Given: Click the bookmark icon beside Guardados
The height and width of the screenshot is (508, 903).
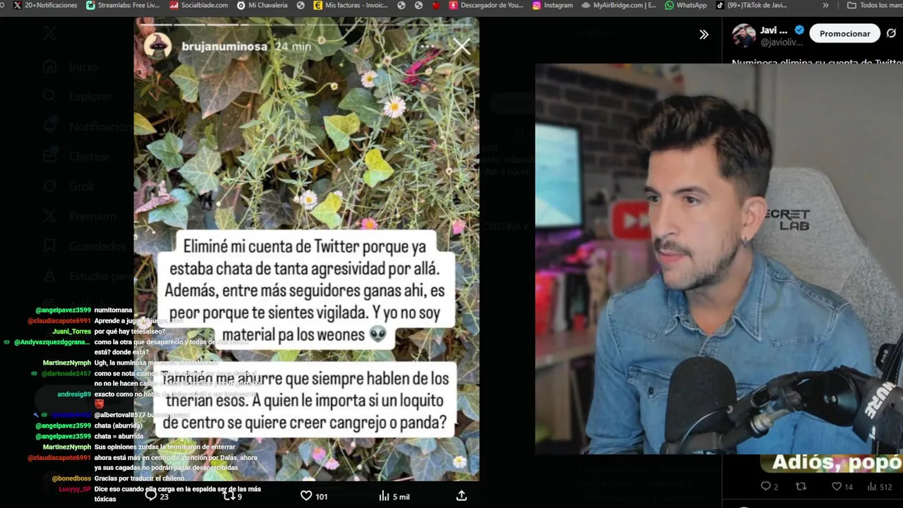Looking at the screenshot, I should point(49,246).
